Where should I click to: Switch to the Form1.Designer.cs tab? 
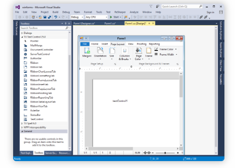click(x=84, y=23)
